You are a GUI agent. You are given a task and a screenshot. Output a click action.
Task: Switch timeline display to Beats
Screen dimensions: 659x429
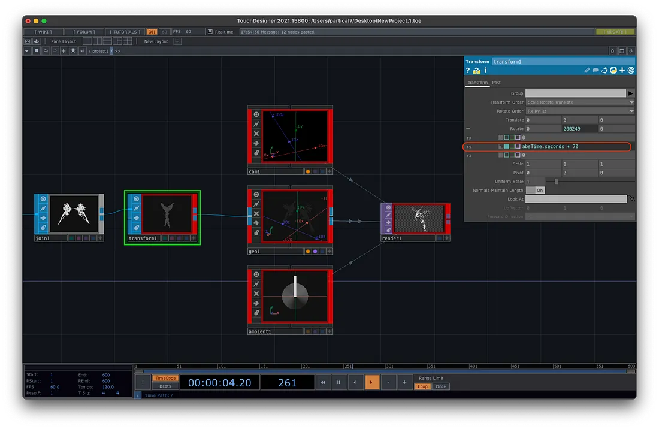coord(165,386)
